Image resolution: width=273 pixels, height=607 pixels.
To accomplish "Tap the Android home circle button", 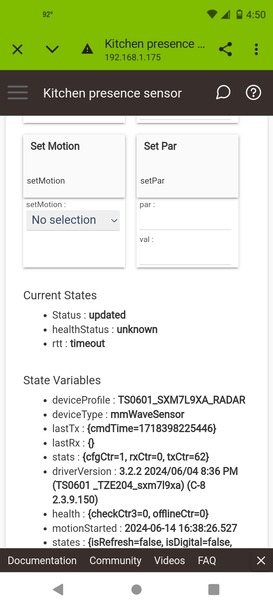I will pyautogui.click(x=136, y=590).
